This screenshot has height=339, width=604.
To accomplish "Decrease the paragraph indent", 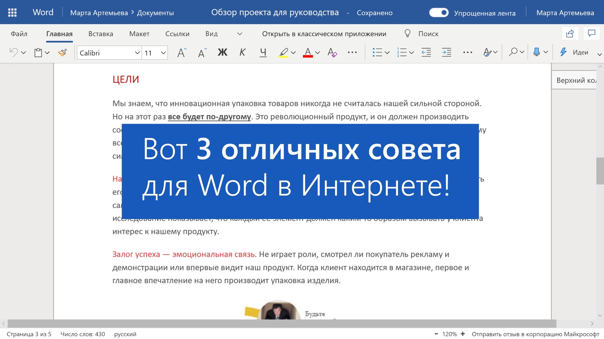I will (x=426, y=52).
